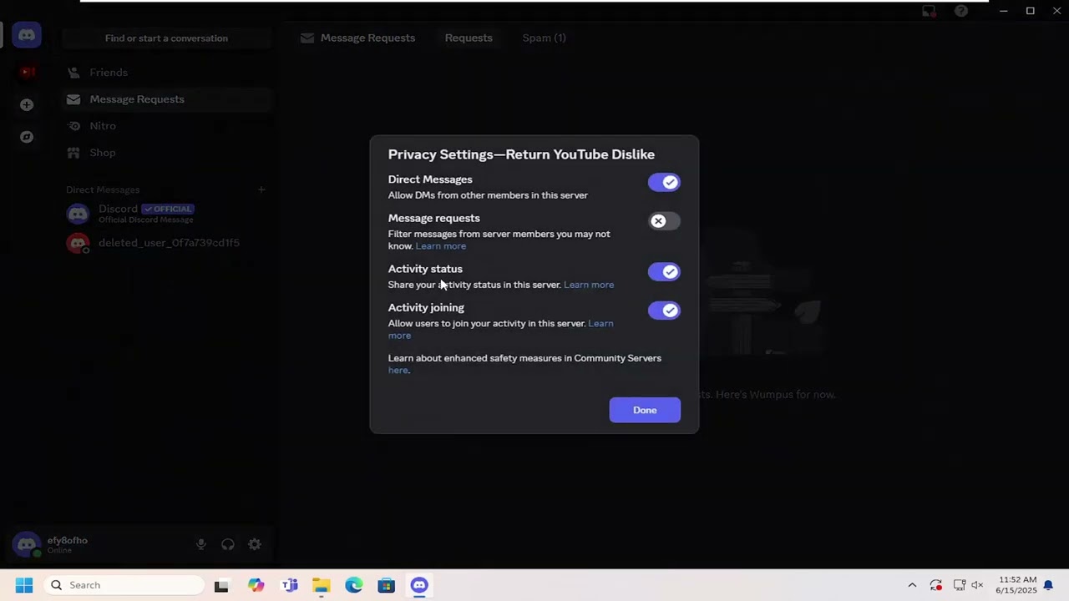Deafen with the headphones icon
Screen dimensions: 1069x601
point(228,544)
